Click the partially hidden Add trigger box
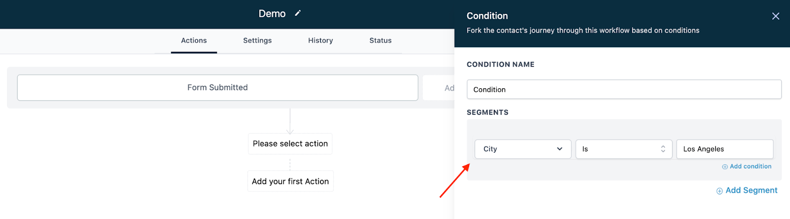Screen dimensions: 790x219 tap(439, 88)
